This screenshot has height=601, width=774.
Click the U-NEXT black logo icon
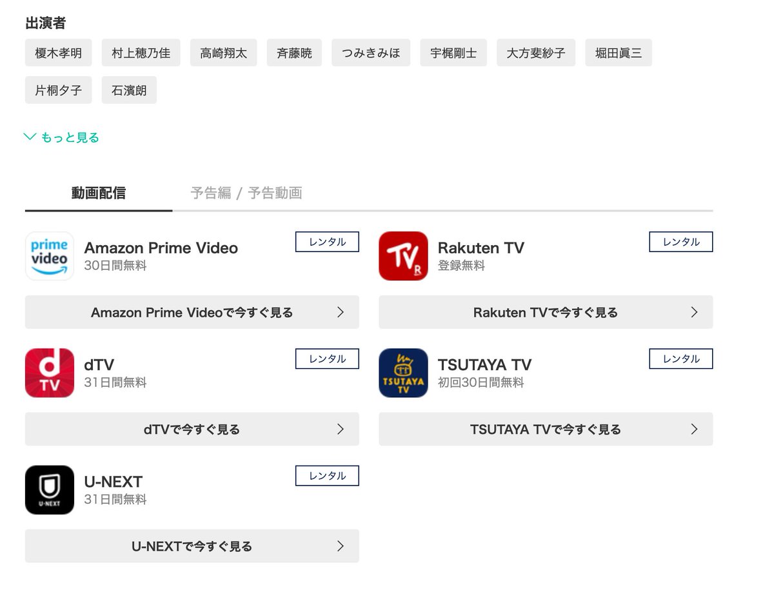50,490
